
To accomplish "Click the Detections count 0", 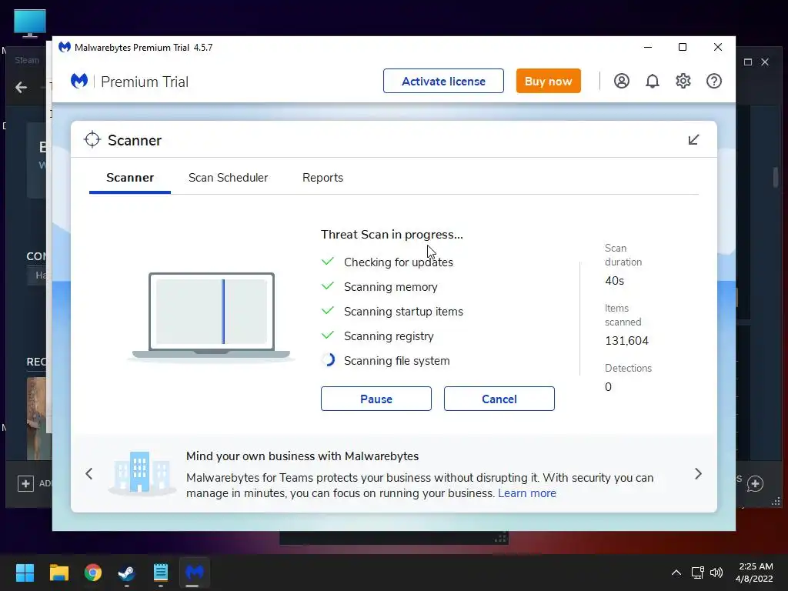I will click(x=608, y=386).
